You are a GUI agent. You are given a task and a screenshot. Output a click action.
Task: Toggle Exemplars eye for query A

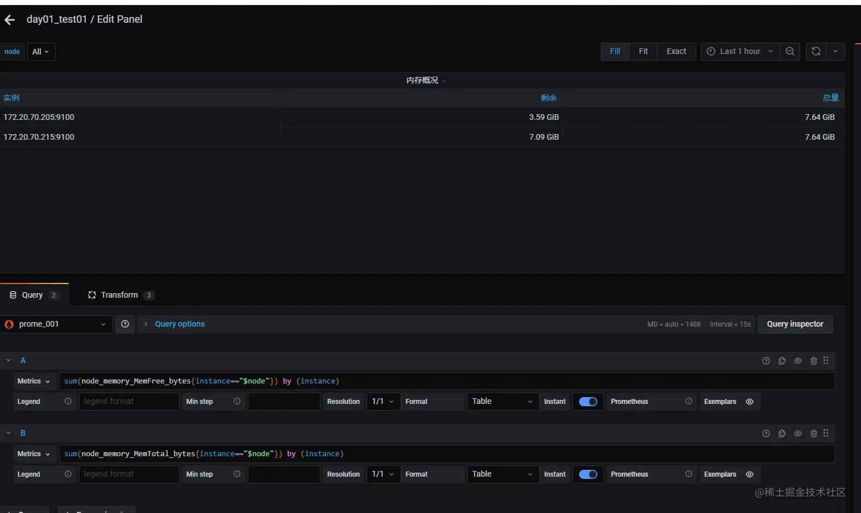750,402
